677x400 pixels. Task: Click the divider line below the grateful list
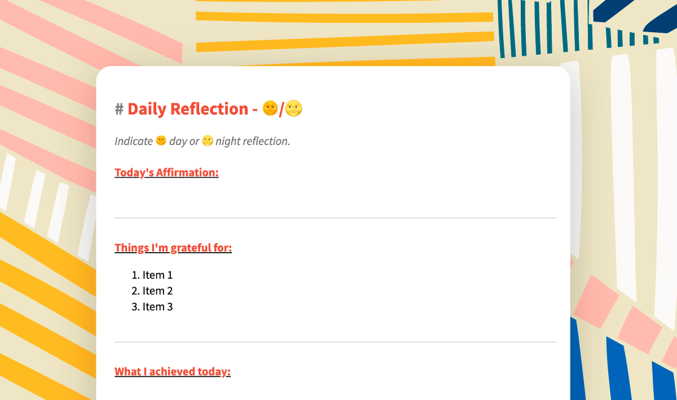(335, 342)
